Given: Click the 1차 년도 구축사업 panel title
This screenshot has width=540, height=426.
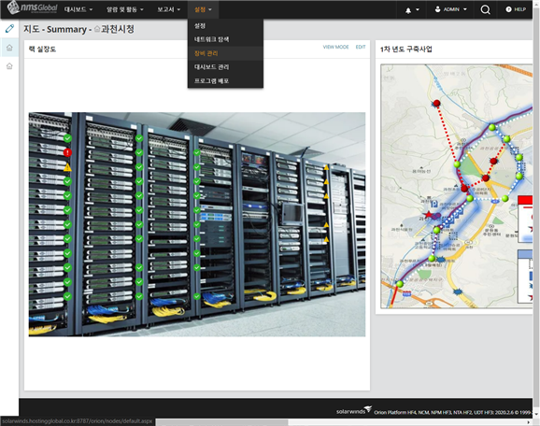Looking at the screenshot, I should tap(406, 50).
